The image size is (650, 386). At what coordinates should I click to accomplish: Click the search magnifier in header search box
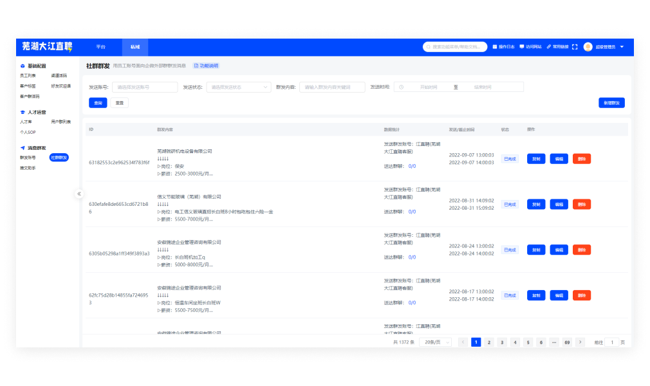(x=429, y=47)
